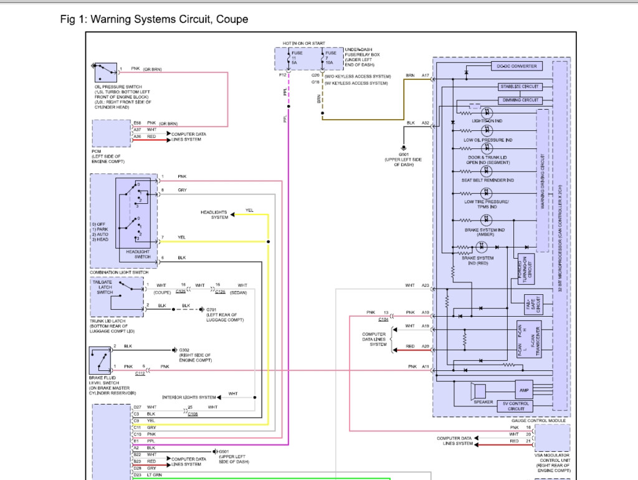Image resolution: width=638 pixels, height=480 pixels.
Task: Select the 'LOW TIRE PRESSURE/TPMS IND' label
Action: tap(487, 204)
